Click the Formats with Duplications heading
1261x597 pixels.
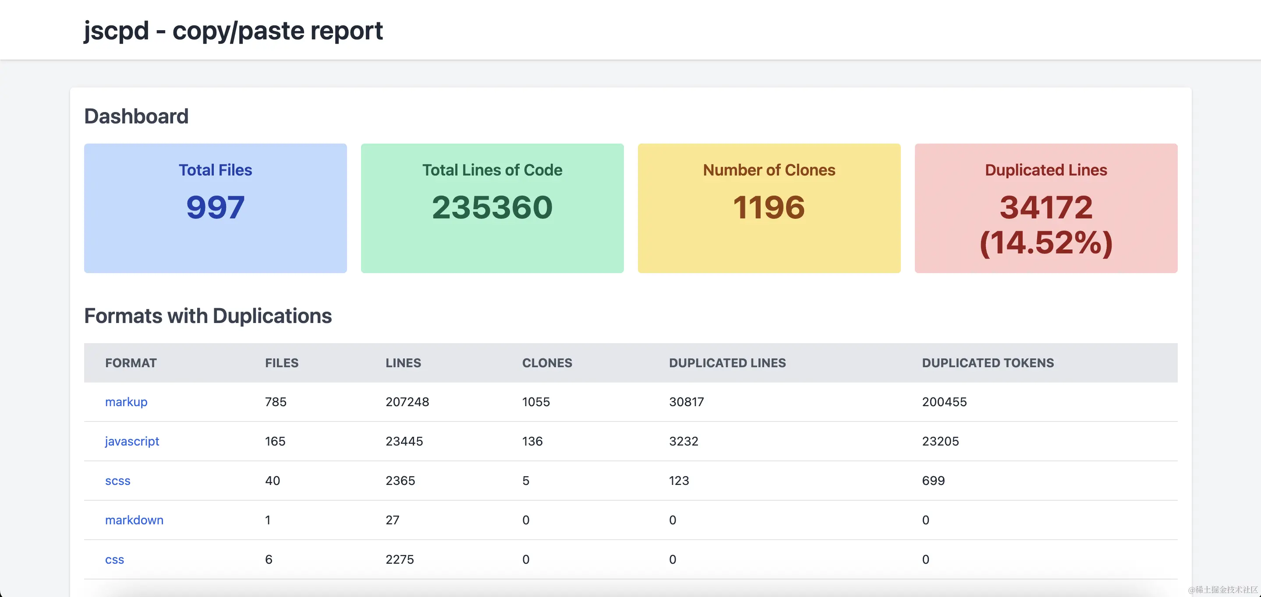208,316
